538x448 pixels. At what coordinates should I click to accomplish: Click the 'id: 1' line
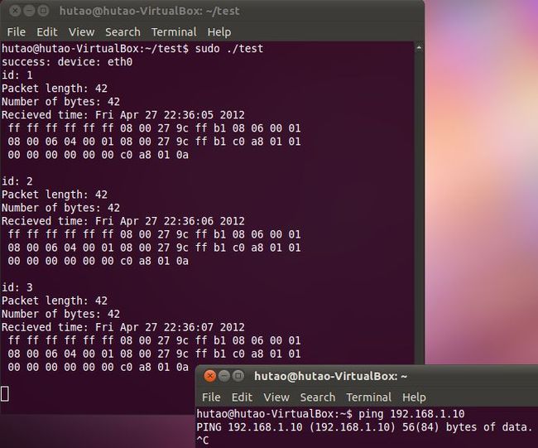coord(17,75)
